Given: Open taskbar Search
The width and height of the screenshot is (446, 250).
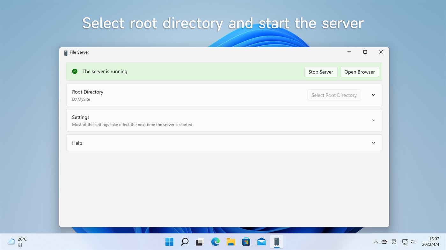Looking at the screenshot, I should [x=185, y=242].
